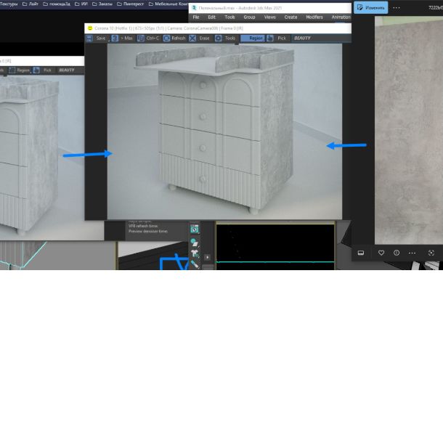Image resolution: width=443 pixels, height=443 pixels.
Task: Open Tools in the Corona VFB toolbar
Action: click(225, 38)
